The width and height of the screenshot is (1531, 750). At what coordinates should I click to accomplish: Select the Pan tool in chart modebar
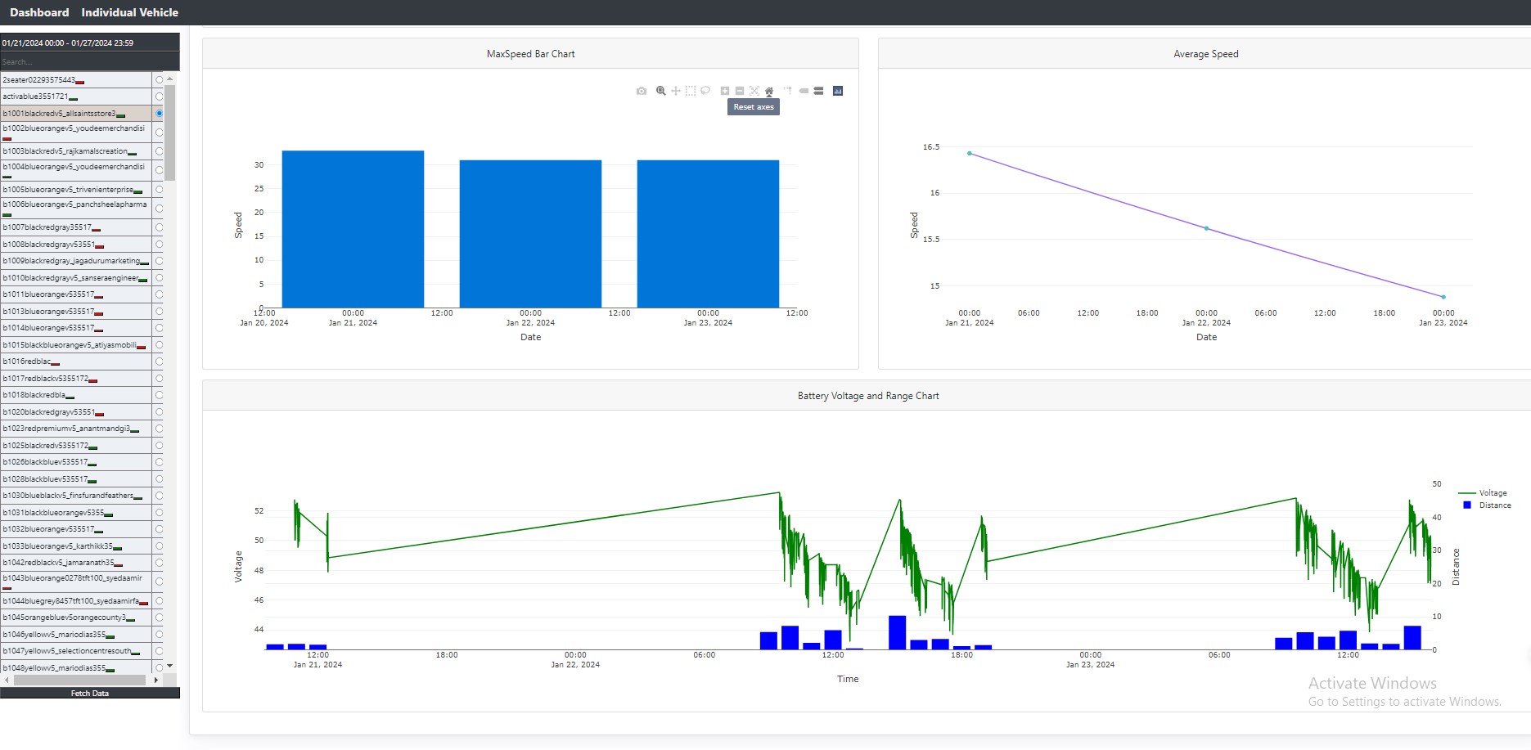676,91
